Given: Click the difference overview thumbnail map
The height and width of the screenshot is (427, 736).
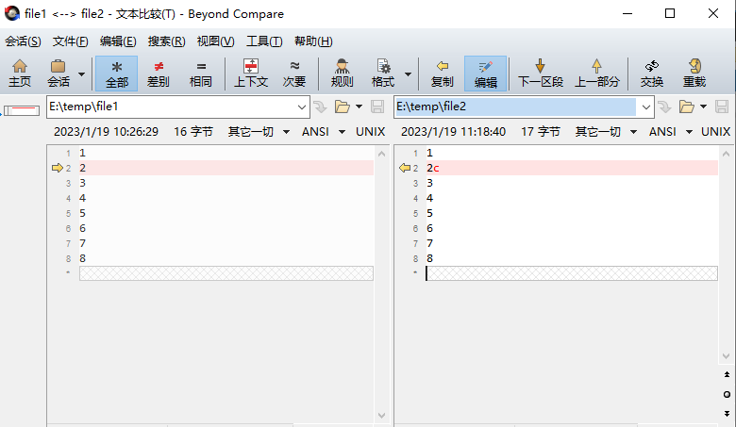Looking at the screenshot, I should [22, 110].
